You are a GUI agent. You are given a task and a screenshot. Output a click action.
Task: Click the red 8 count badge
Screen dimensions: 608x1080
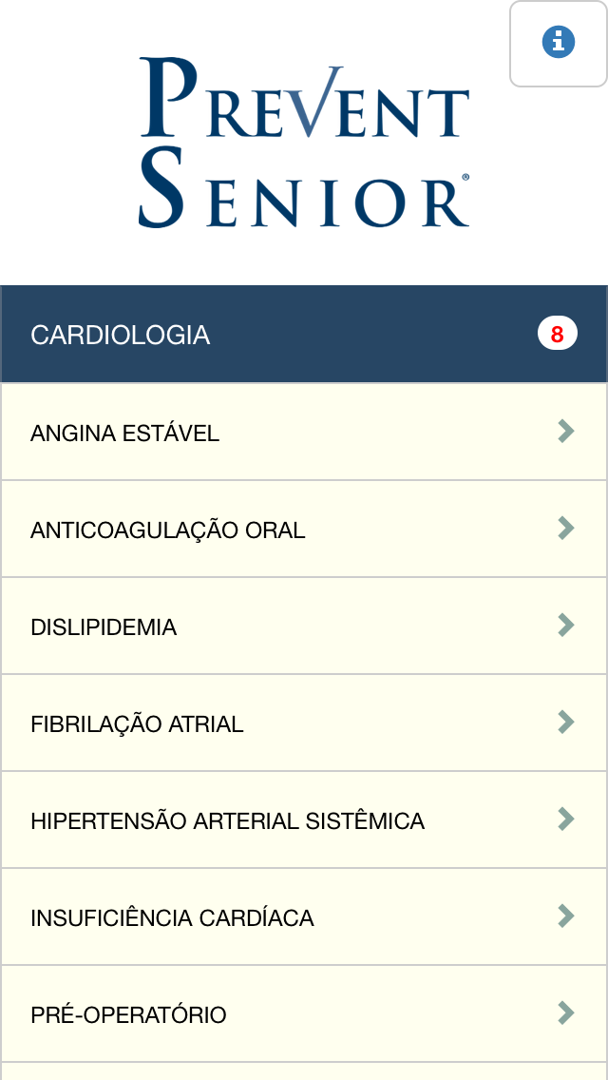pyautogui.click(x=557, y=334)
